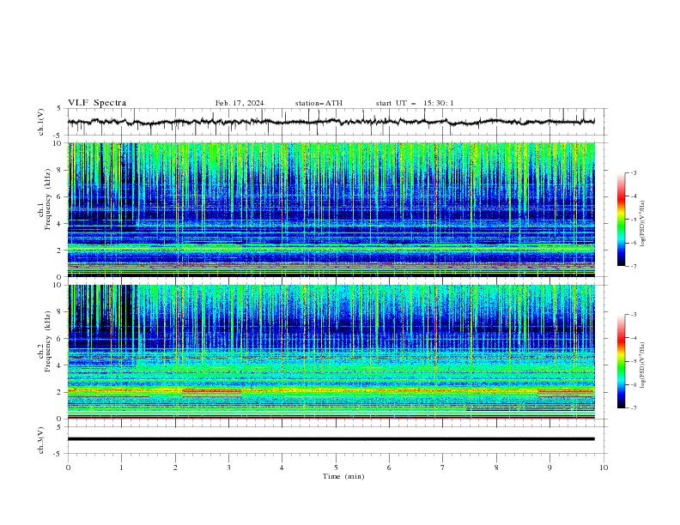Click the "-3" tick on upper colorbar
The width and height of the screenshot is (680, 525).
(x=634, y=172)
